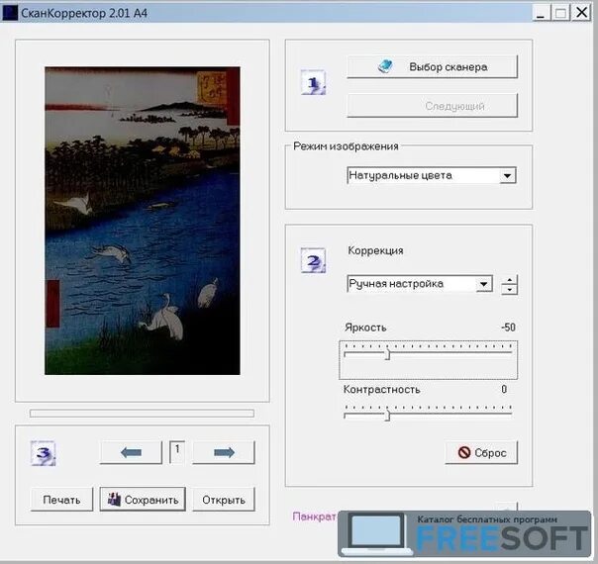Click the progress bar under the preview
The image size is (598, 564).
(142, 414)
